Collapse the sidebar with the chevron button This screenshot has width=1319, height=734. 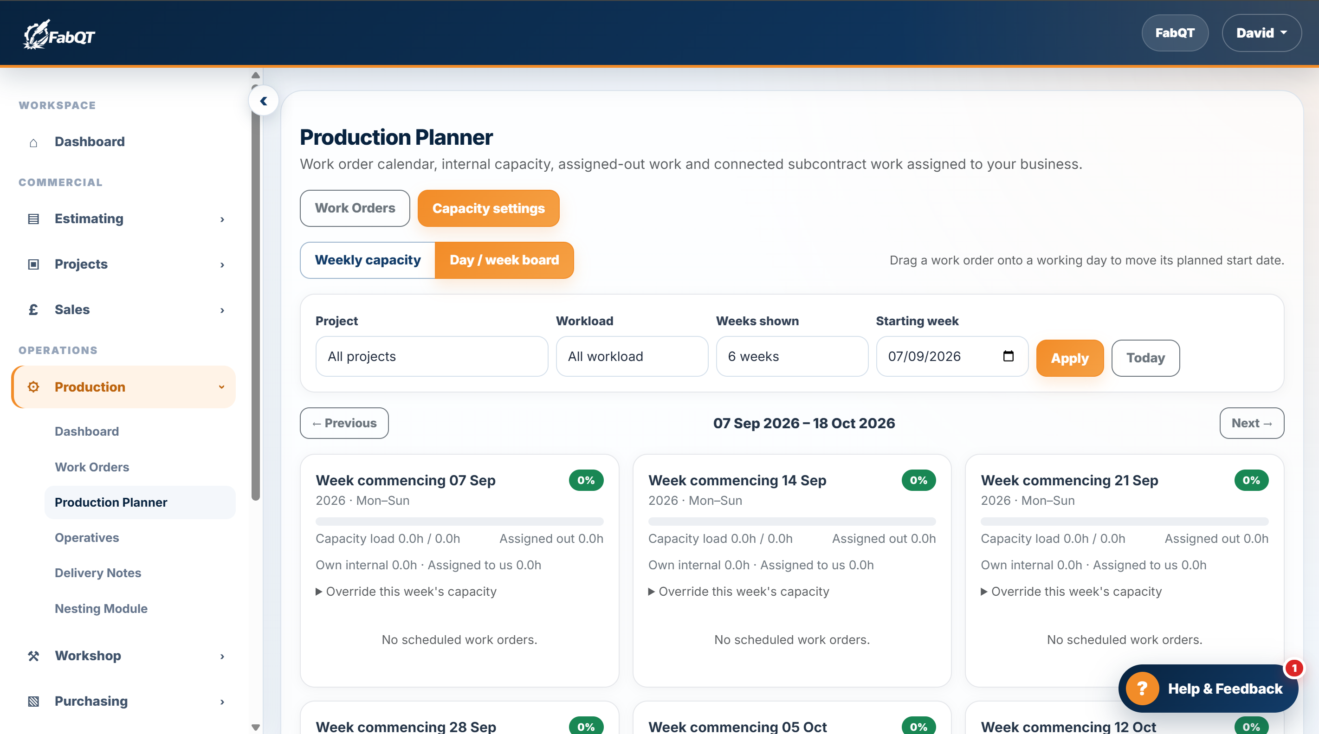pos(264,101)
